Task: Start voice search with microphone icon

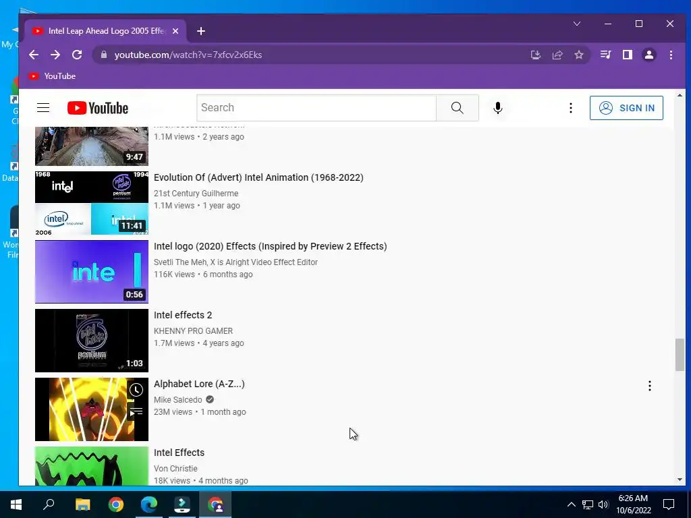Action: (x=498, y=108)
